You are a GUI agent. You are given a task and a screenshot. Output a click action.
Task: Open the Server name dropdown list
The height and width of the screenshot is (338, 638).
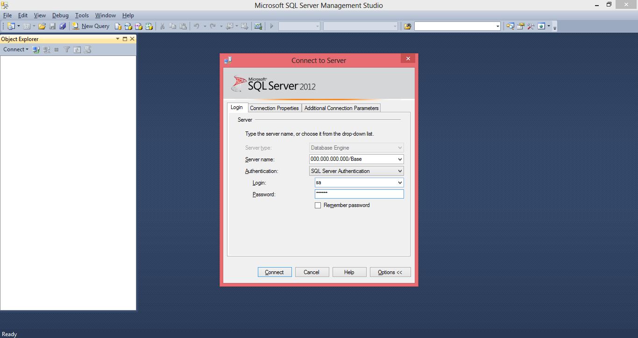point(400,159)
